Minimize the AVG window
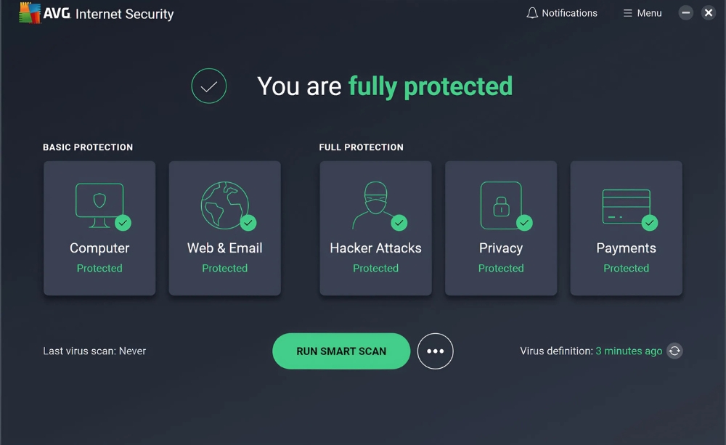This screenshot has height=445, width=726. (x=686, y=12)
